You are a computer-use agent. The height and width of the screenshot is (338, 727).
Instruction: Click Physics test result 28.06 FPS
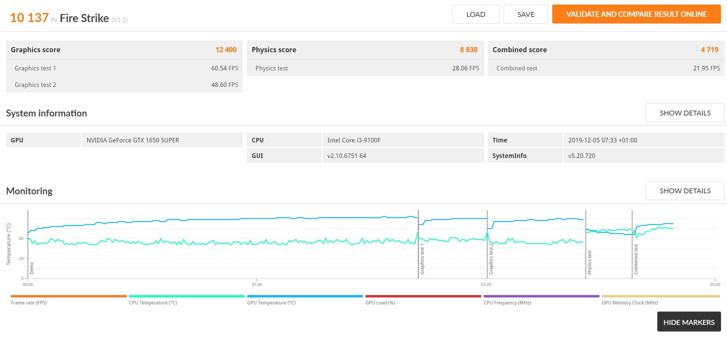(x=466, y=68)
